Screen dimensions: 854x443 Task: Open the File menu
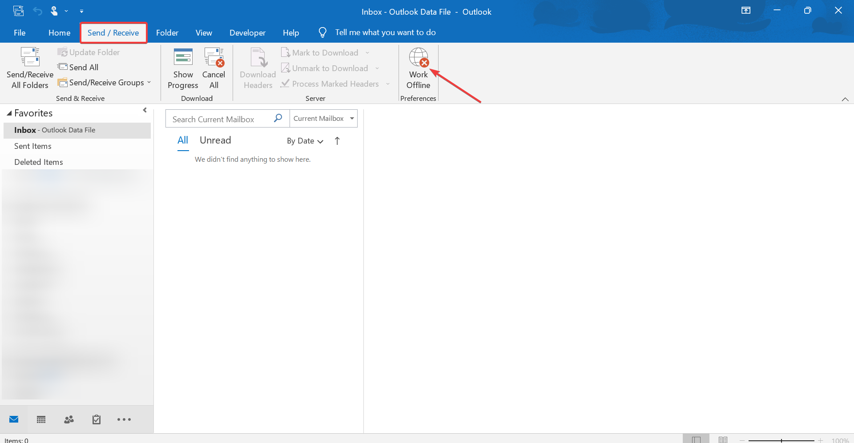pyautogui.click(x=20, y=33)
